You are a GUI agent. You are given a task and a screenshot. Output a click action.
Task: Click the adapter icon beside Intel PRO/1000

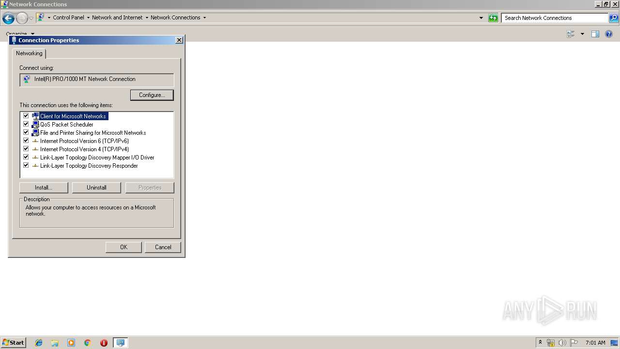point(27,79)
